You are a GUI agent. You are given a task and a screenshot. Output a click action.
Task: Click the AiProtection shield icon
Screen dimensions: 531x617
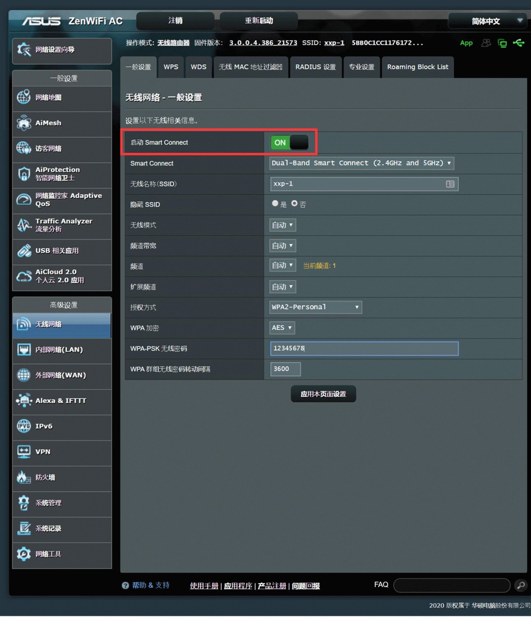point(24,174)
